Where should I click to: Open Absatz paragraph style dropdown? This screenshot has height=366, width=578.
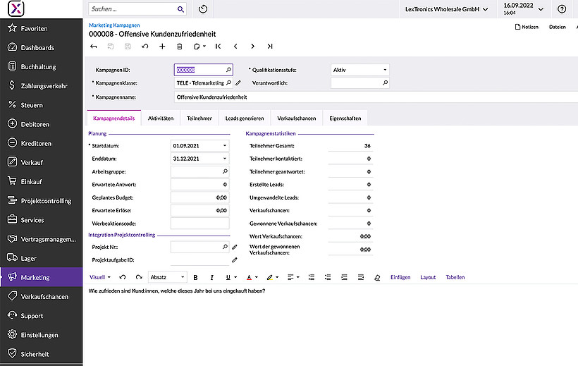click(167, 277)
